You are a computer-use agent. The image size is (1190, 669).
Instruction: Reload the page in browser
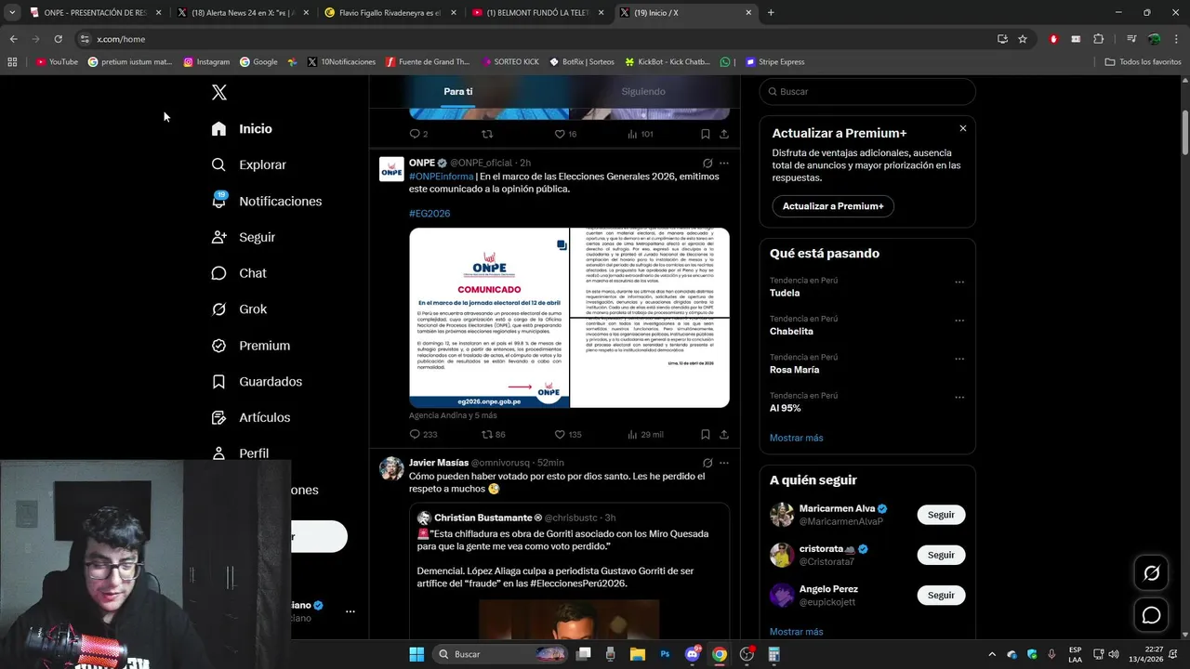tap(58, 39)
